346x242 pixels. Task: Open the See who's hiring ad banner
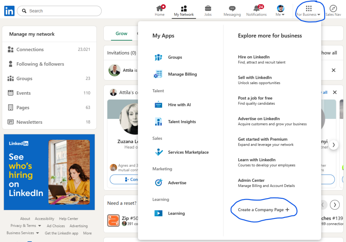pyautogui.click(x=49, y=172)
